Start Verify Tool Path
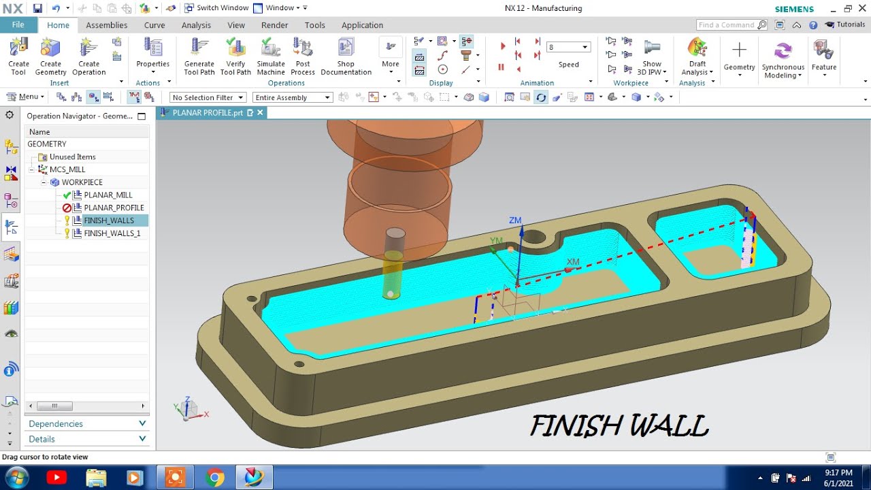Screen dimensions: 871x490 [235, 56]
